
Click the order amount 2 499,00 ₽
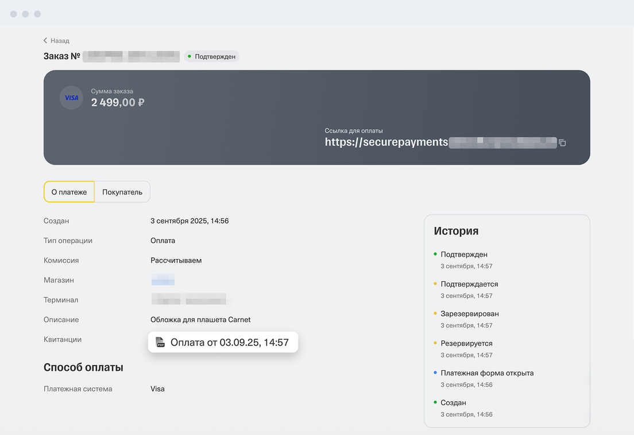(x=117, y=103)
